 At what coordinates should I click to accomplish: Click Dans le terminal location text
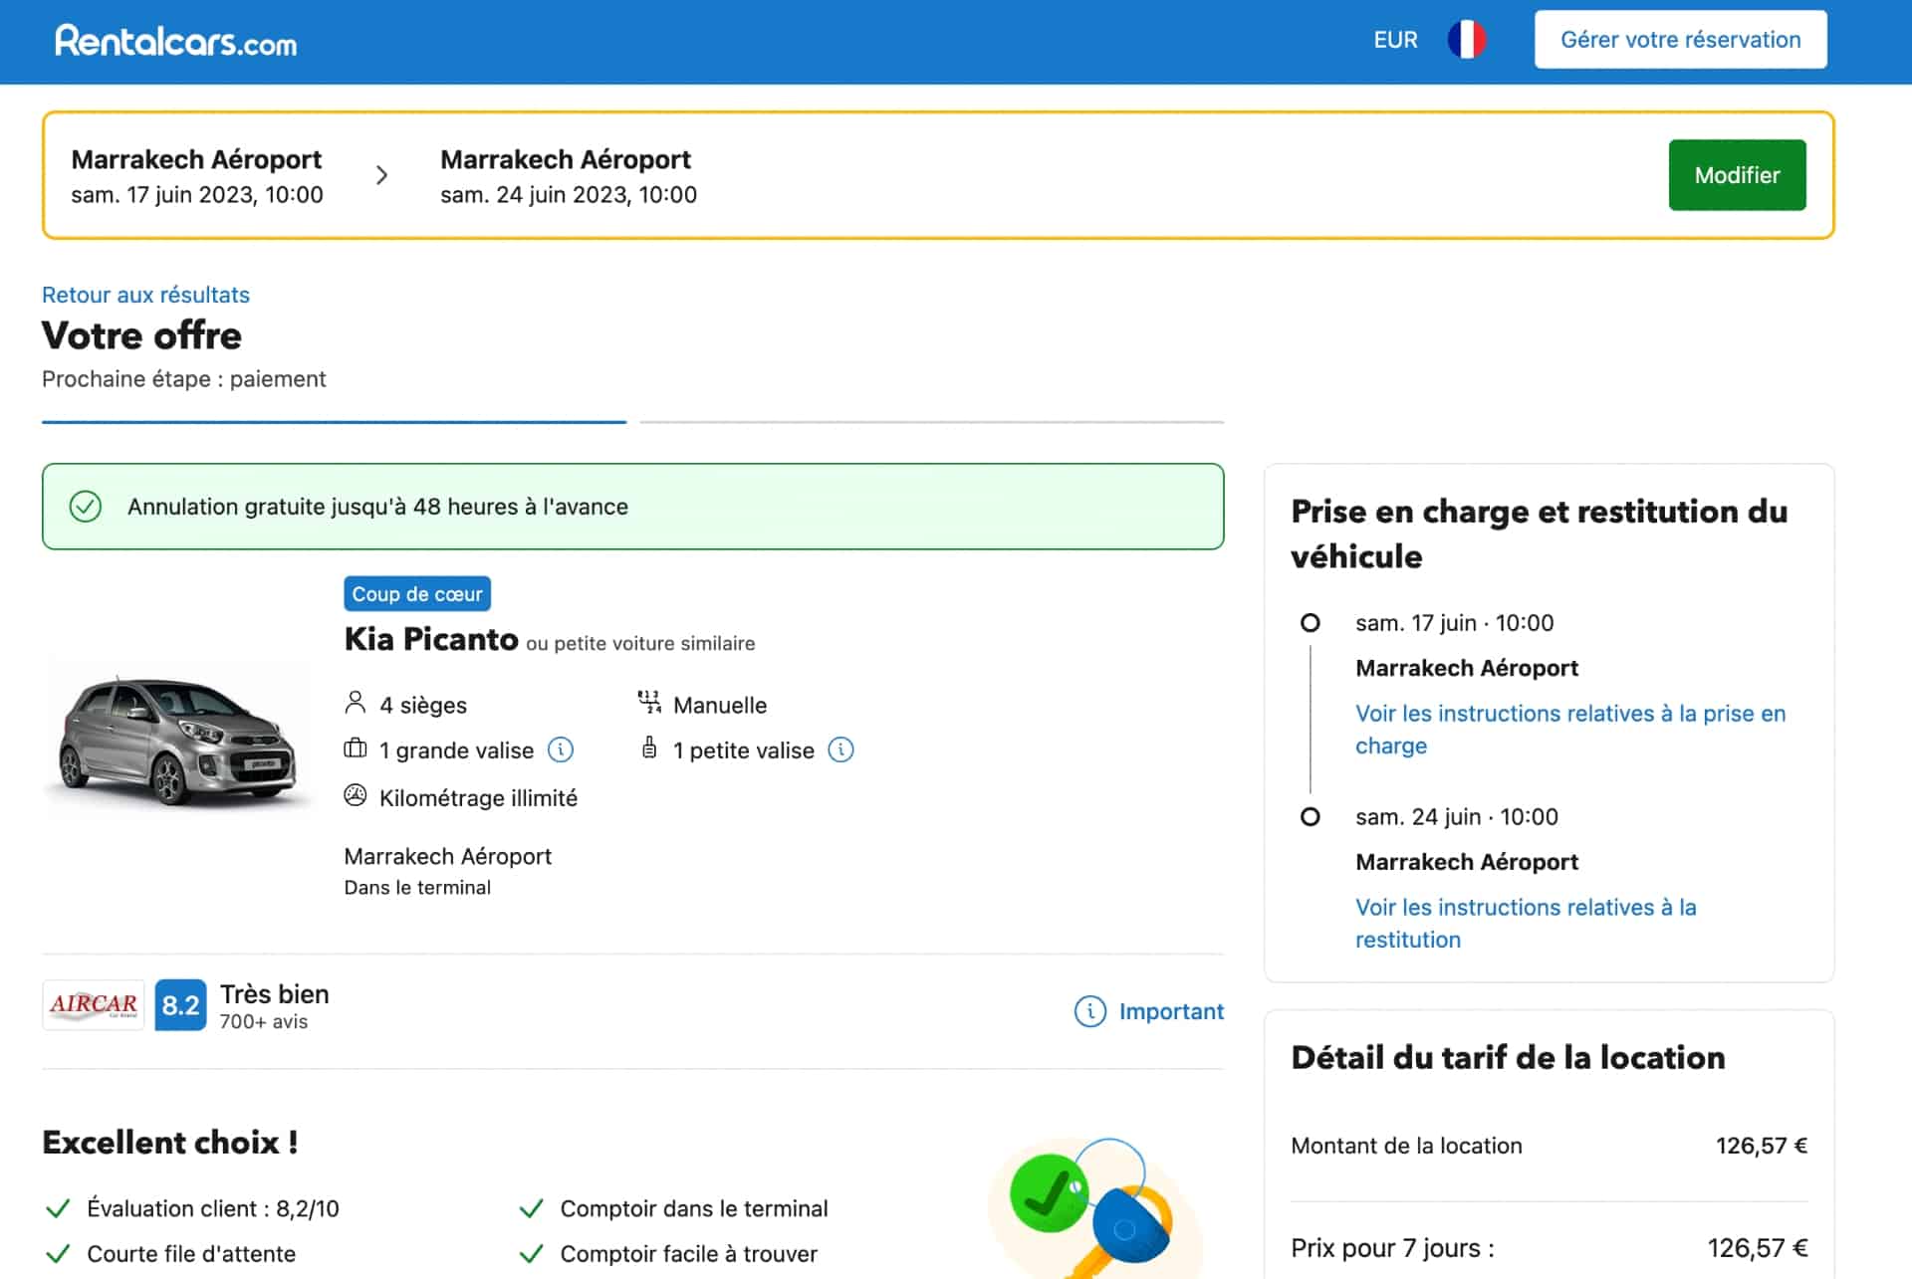coord(417,888)
